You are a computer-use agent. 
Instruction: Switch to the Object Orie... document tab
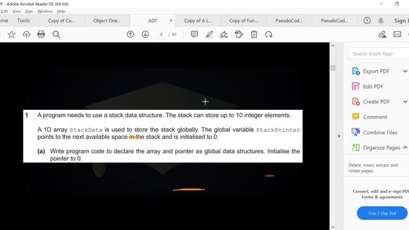(x=107, y=20)
